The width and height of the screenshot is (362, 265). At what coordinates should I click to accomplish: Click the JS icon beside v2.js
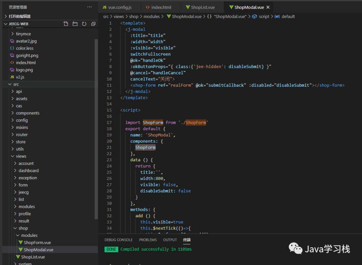pyautogui.click(x=12, y=77)
